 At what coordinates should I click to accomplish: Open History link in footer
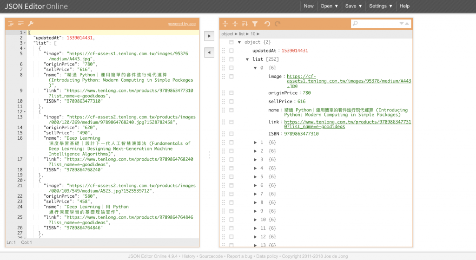(x=188, y=256)
